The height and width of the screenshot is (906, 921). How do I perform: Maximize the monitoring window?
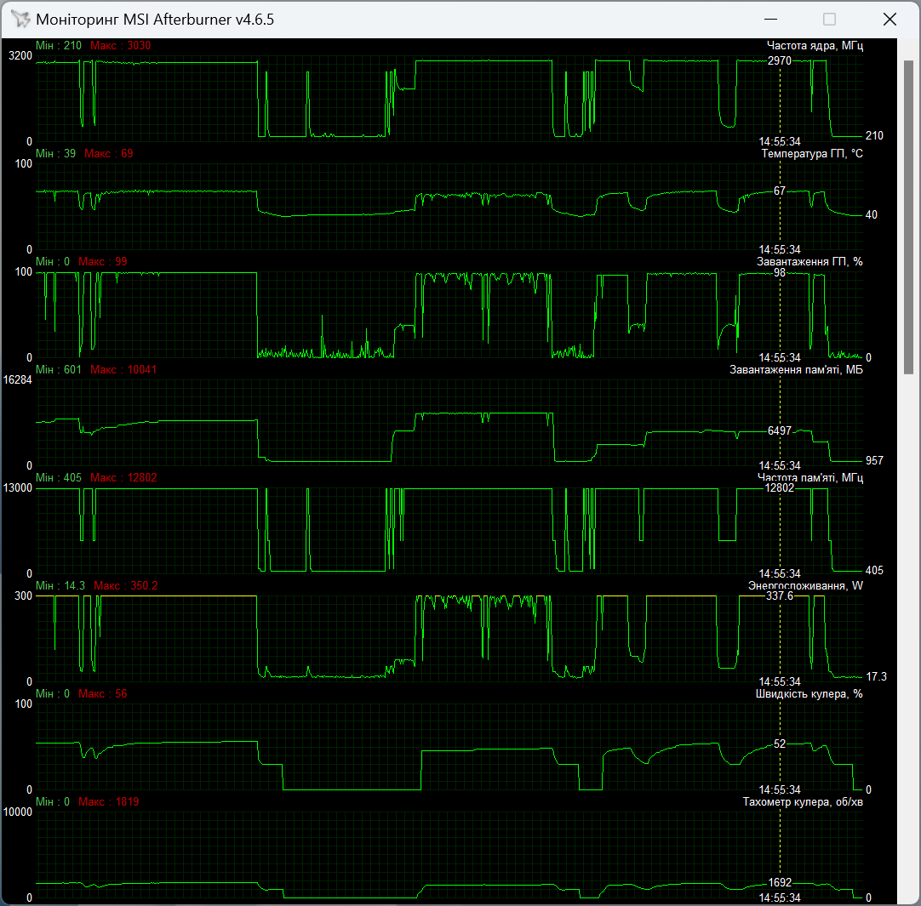click(x=829, y=20)
